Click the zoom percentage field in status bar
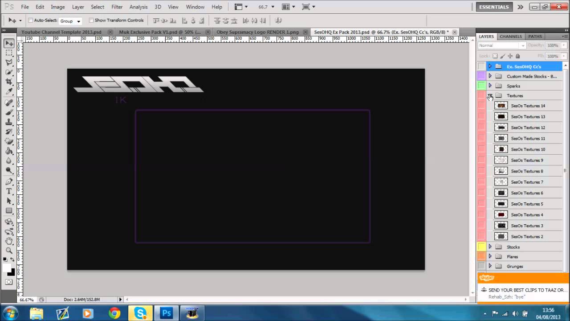Image resolution: width=570 pixels, height=321 pixels. pyautogui.click(x=27, y=300)
